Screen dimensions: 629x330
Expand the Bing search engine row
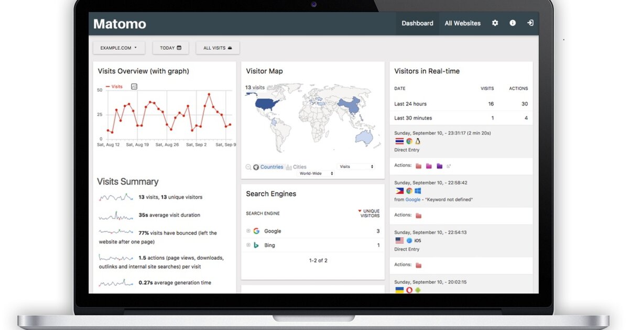(x=248, y=245)
